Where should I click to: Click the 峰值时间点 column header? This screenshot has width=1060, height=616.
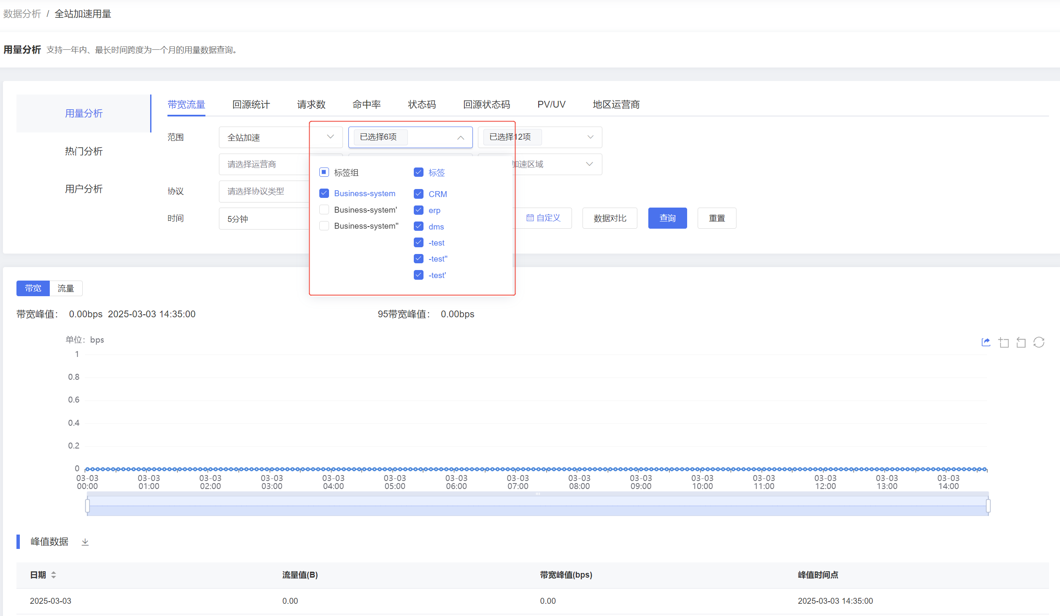pyautogui.click(x=818, y=575)
